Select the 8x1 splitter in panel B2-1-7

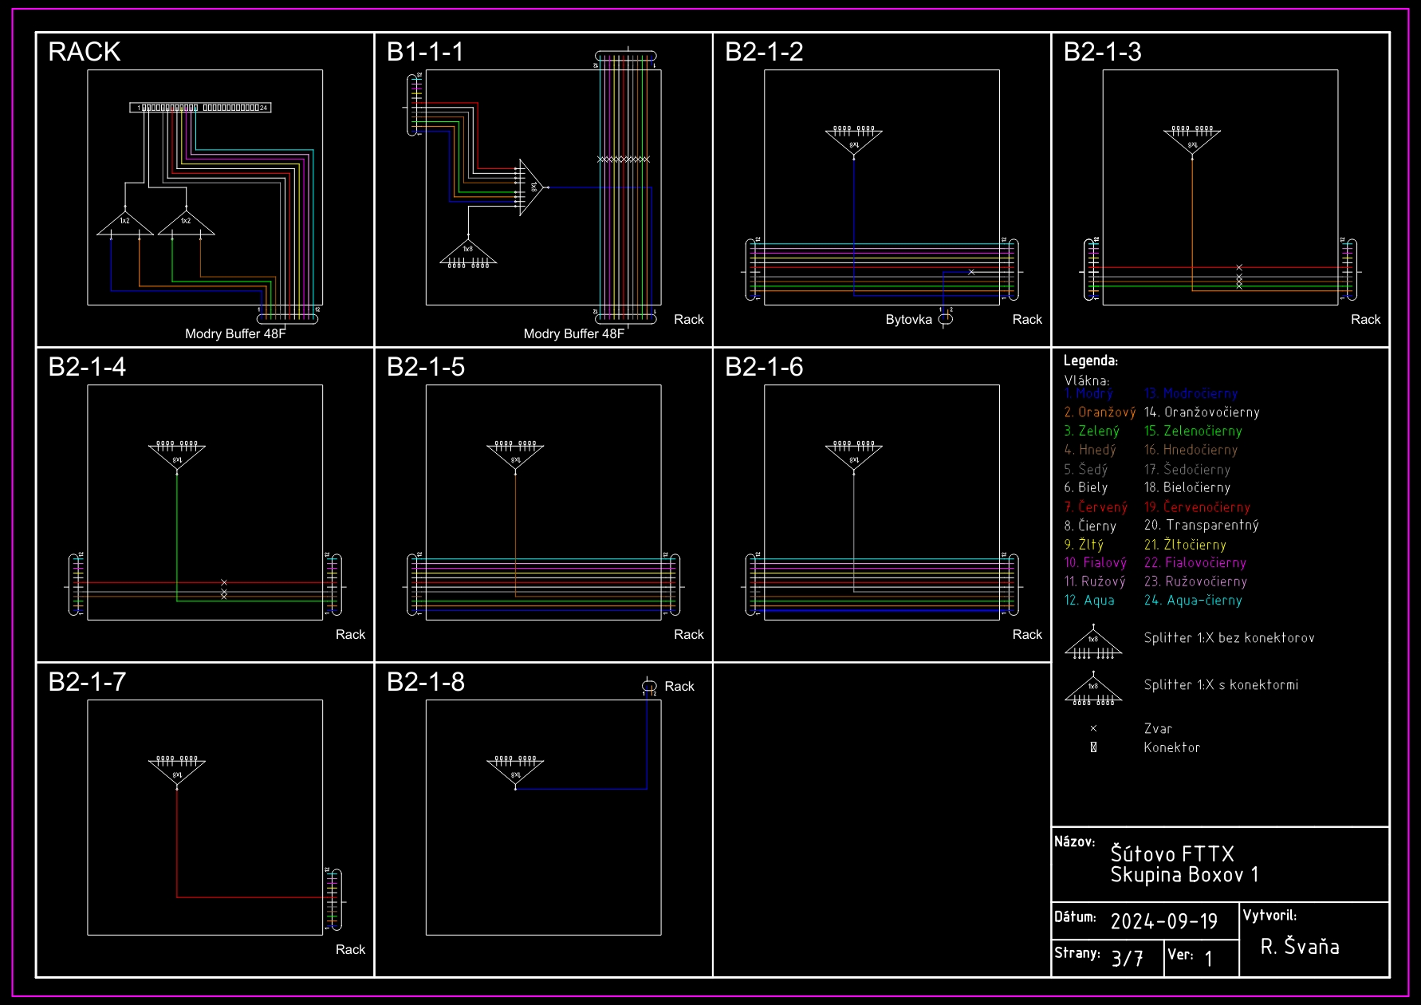point(177,771)
